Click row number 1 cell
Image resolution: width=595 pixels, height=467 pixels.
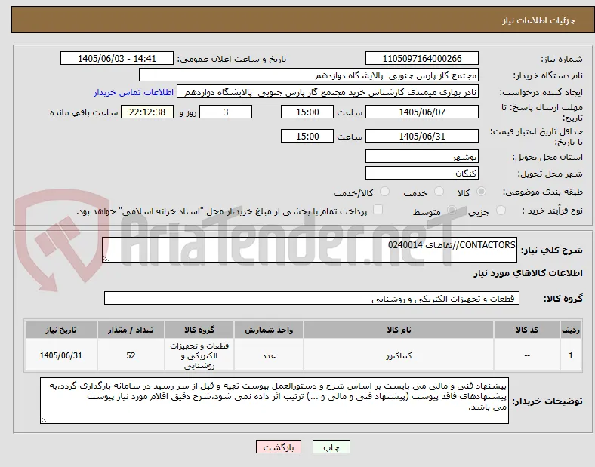(571, 355)
